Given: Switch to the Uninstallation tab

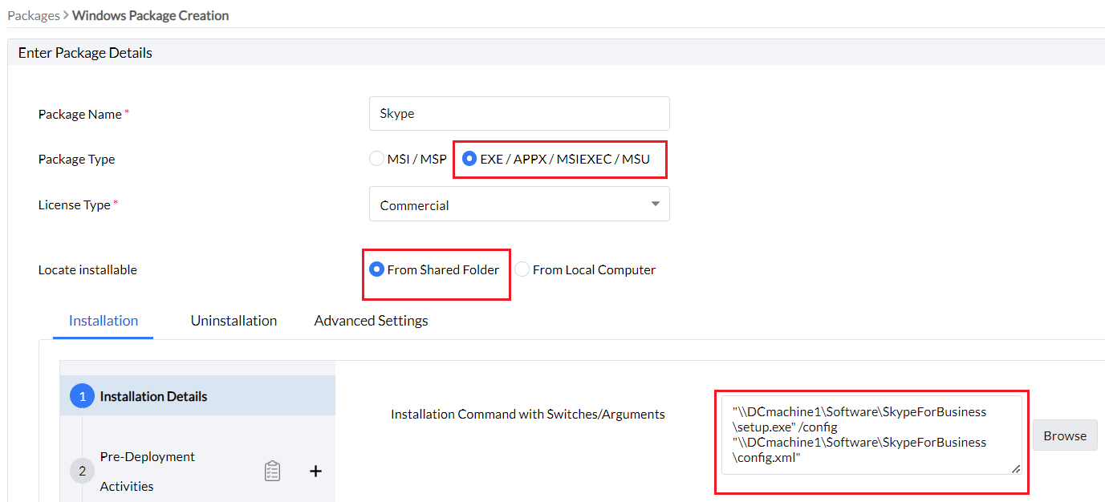Looking at the screenshot, I should pos(234,321).
